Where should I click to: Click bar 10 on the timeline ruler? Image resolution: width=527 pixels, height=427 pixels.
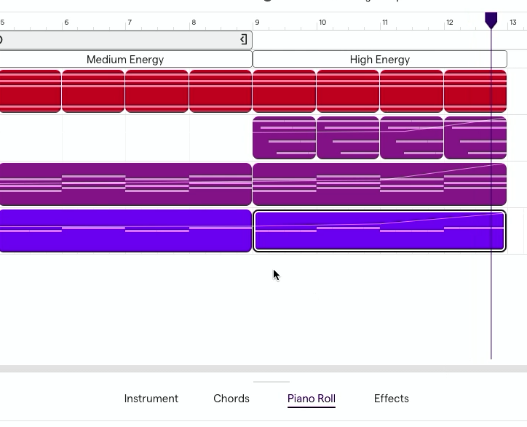(x=322, y=23)
